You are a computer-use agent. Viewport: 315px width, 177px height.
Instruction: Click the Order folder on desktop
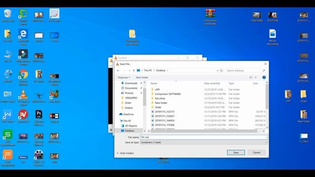click(304, 96)
